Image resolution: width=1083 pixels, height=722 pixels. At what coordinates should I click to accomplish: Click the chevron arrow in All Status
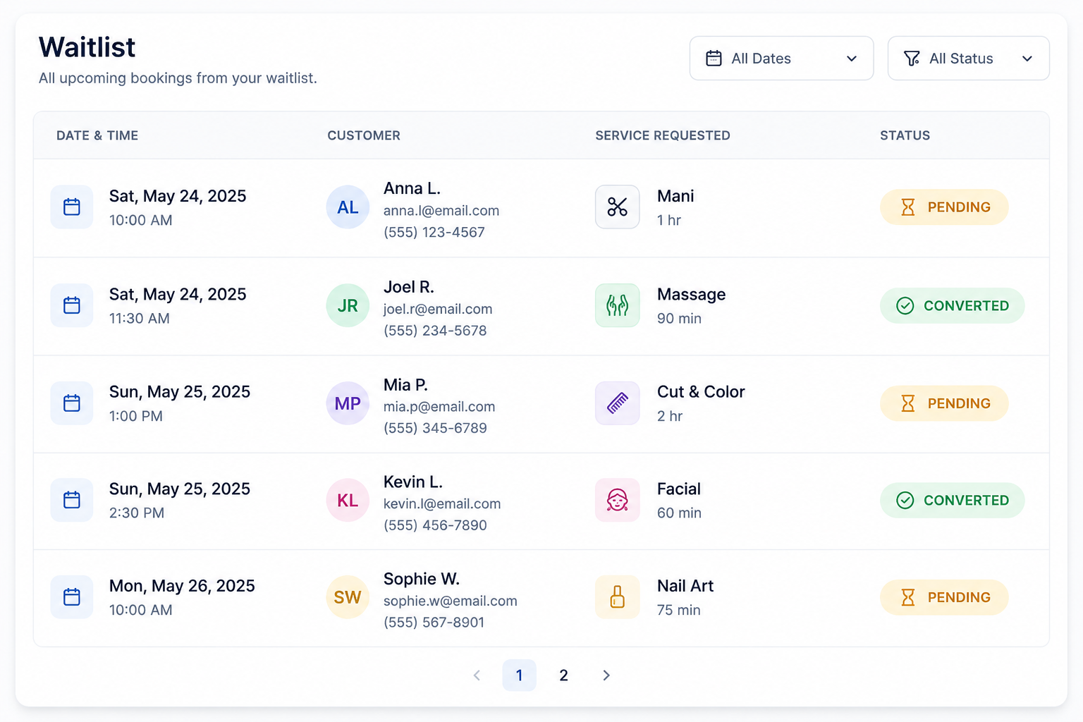[x=1027, y=59]
